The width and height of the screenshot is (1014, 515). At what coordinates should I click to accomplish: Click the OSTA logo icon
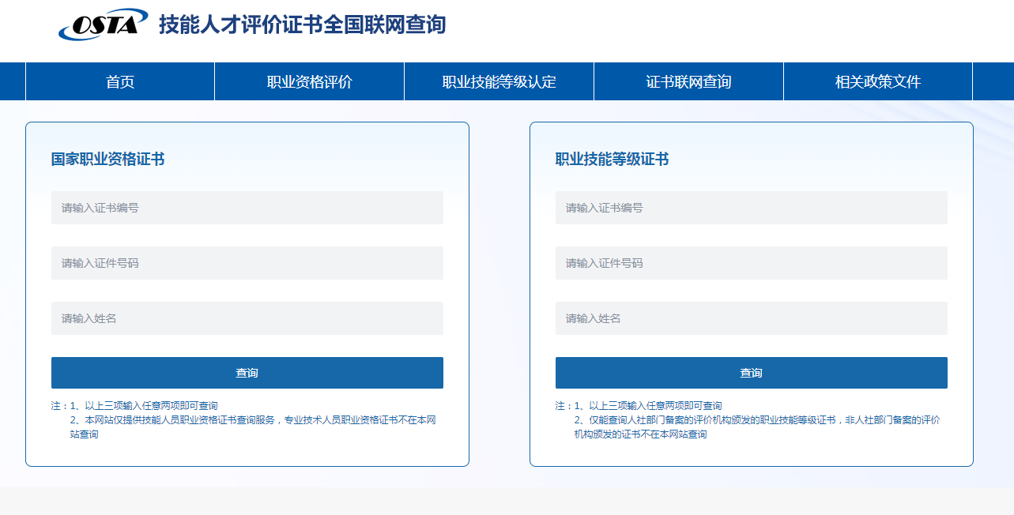click(103, 24)
